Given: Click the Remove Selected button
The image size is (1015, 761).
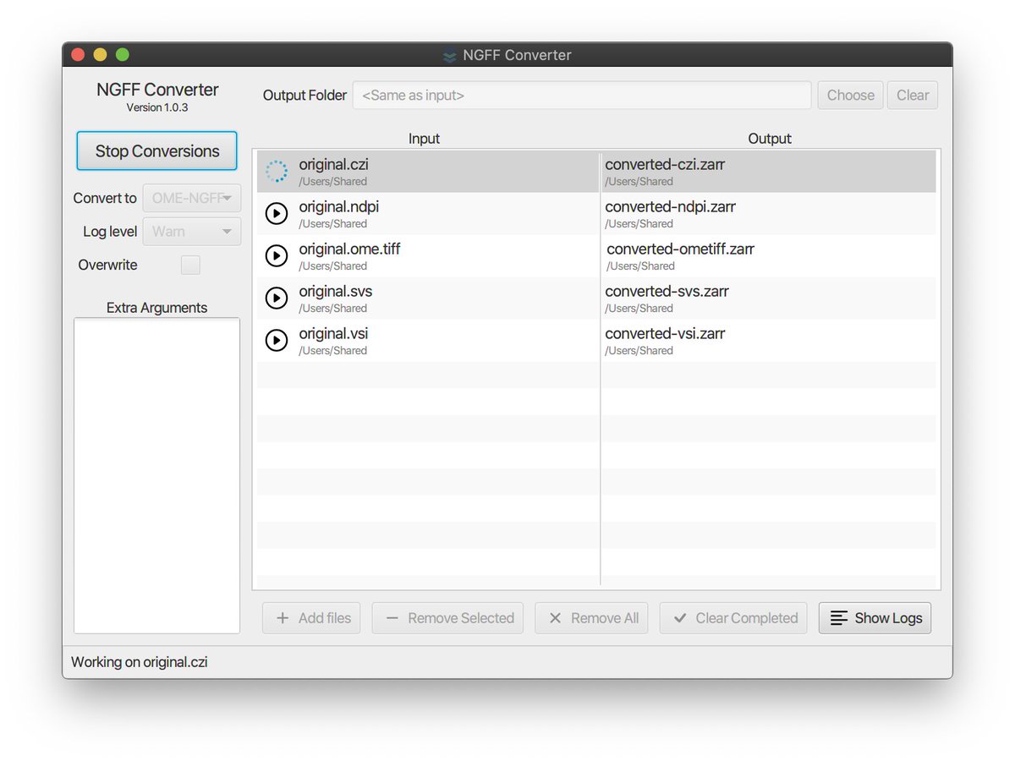Looking at the screenshot, I should pos(448,618).
